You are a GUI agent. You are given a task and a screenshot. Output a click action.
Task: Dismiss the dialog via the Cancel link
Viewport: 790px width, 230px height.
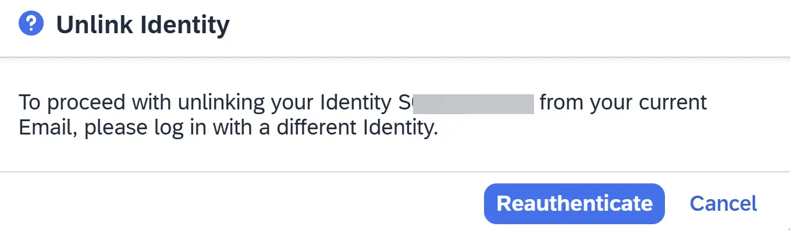723,204
